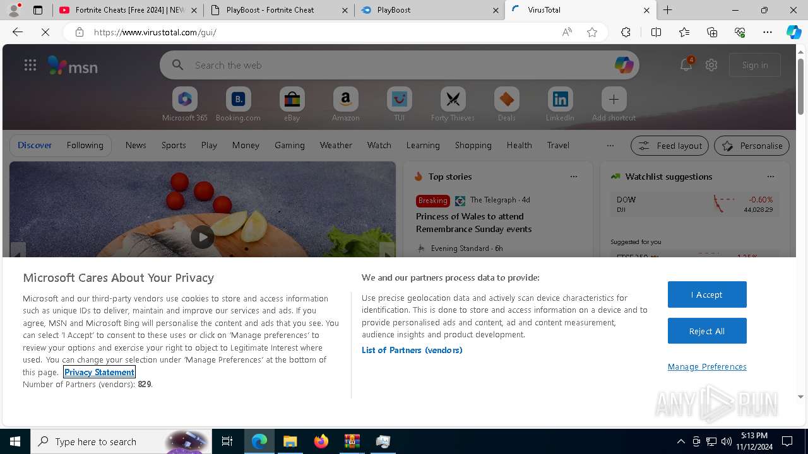Screen dimensions: 808x454
Task: Open Edge Settings and more menu
Action: pos(768,32)
